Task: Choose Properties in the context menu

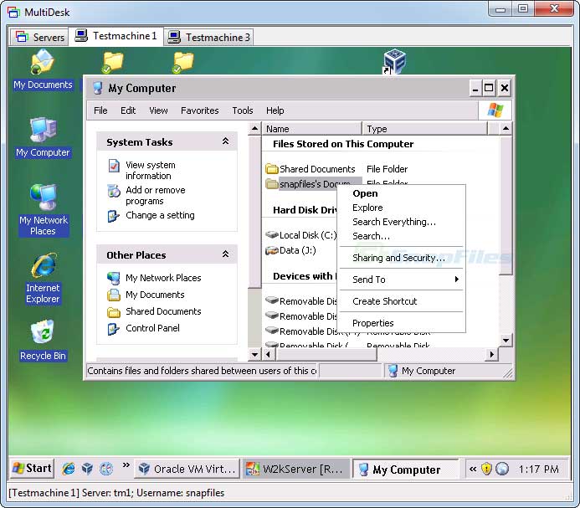Action: (402, 323)
